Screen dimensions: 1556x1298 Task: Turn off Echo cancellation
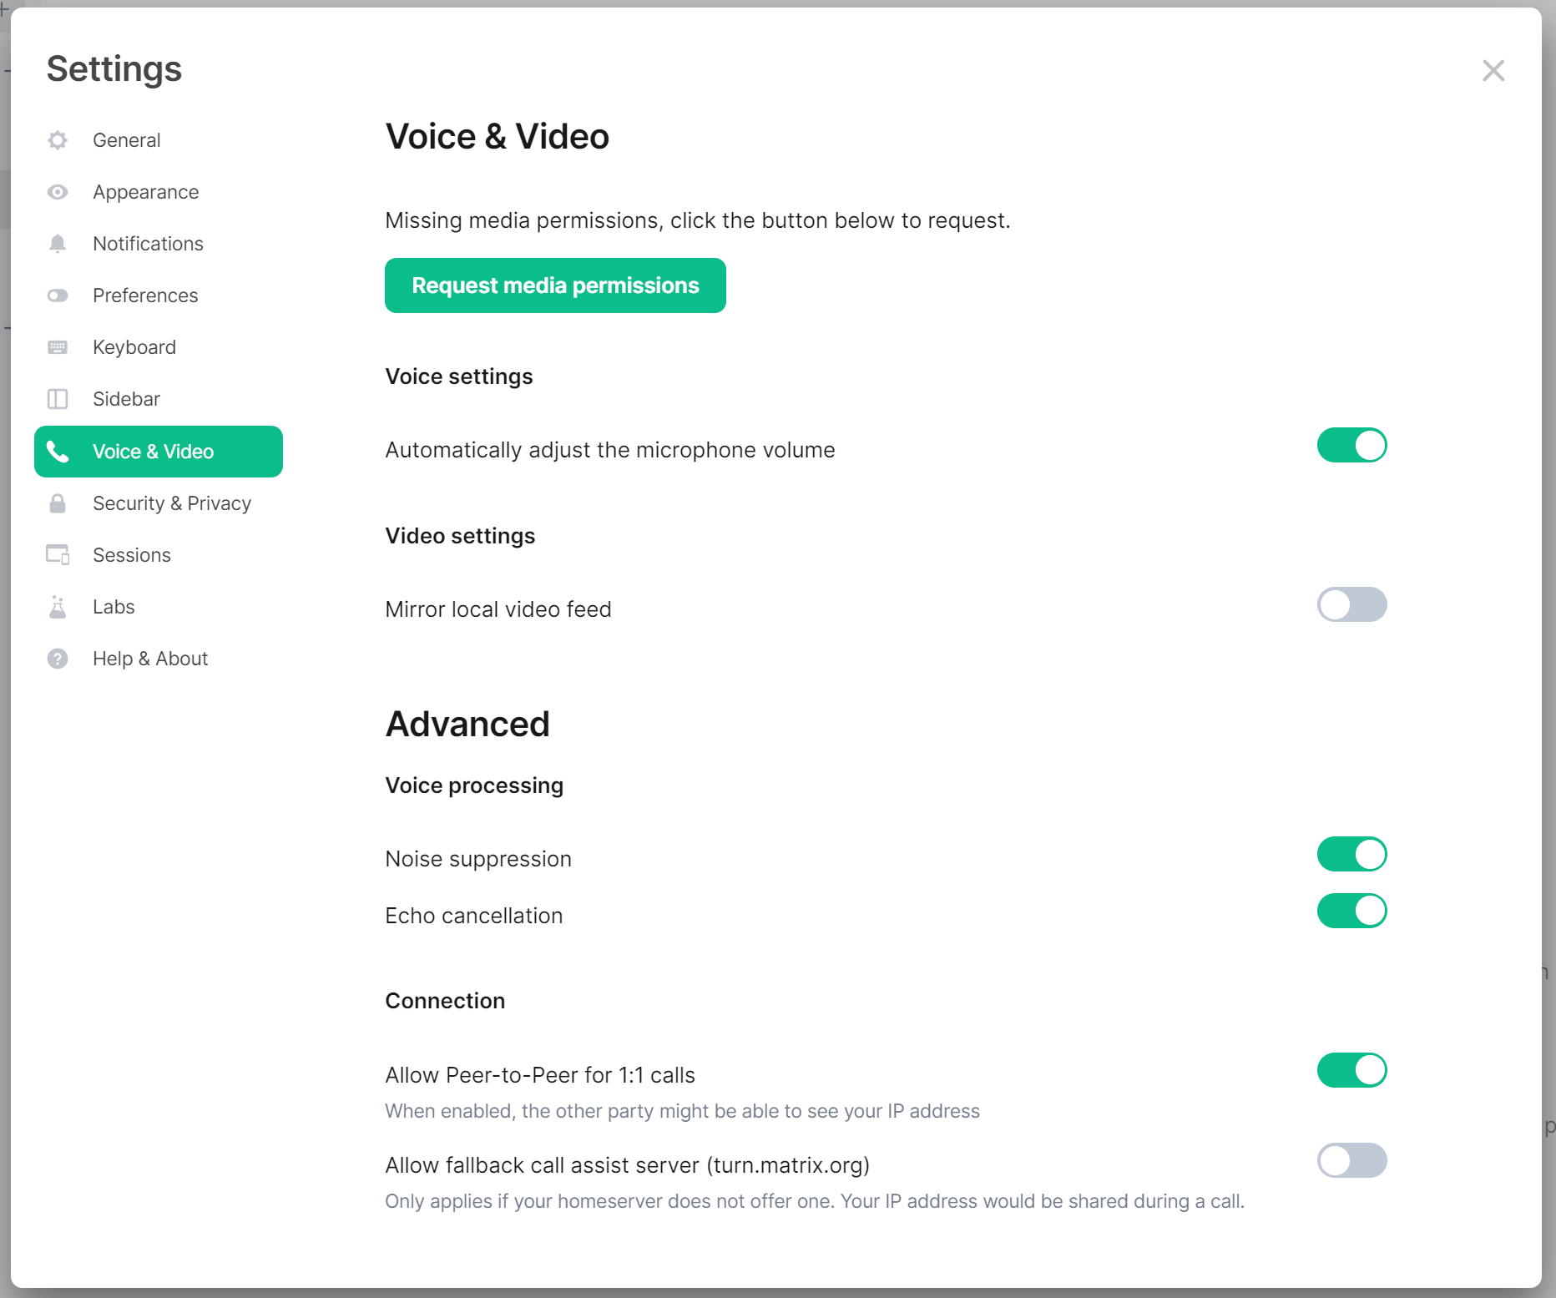(1351, 911)
